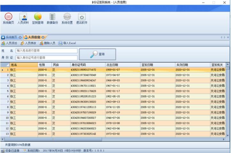231x153 pixels.
Task: Click 退出软件 power icon
Action: (82, 18)
